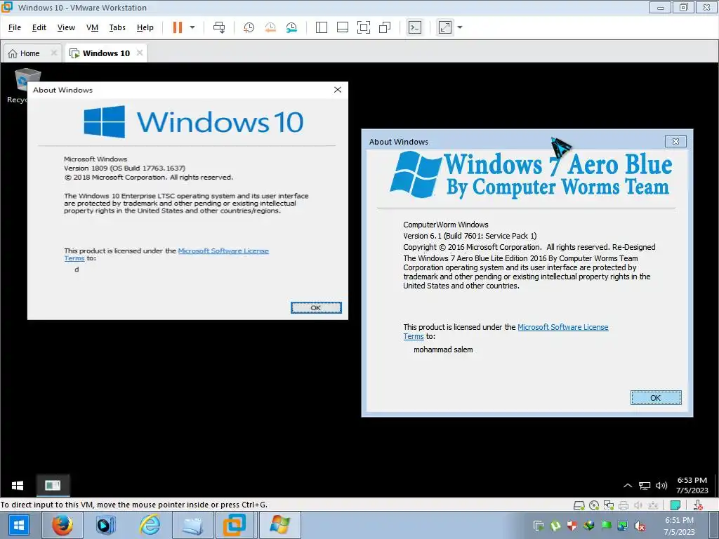Close the Windows 10 tab
The image size is (719, 539).
point(140,53)
